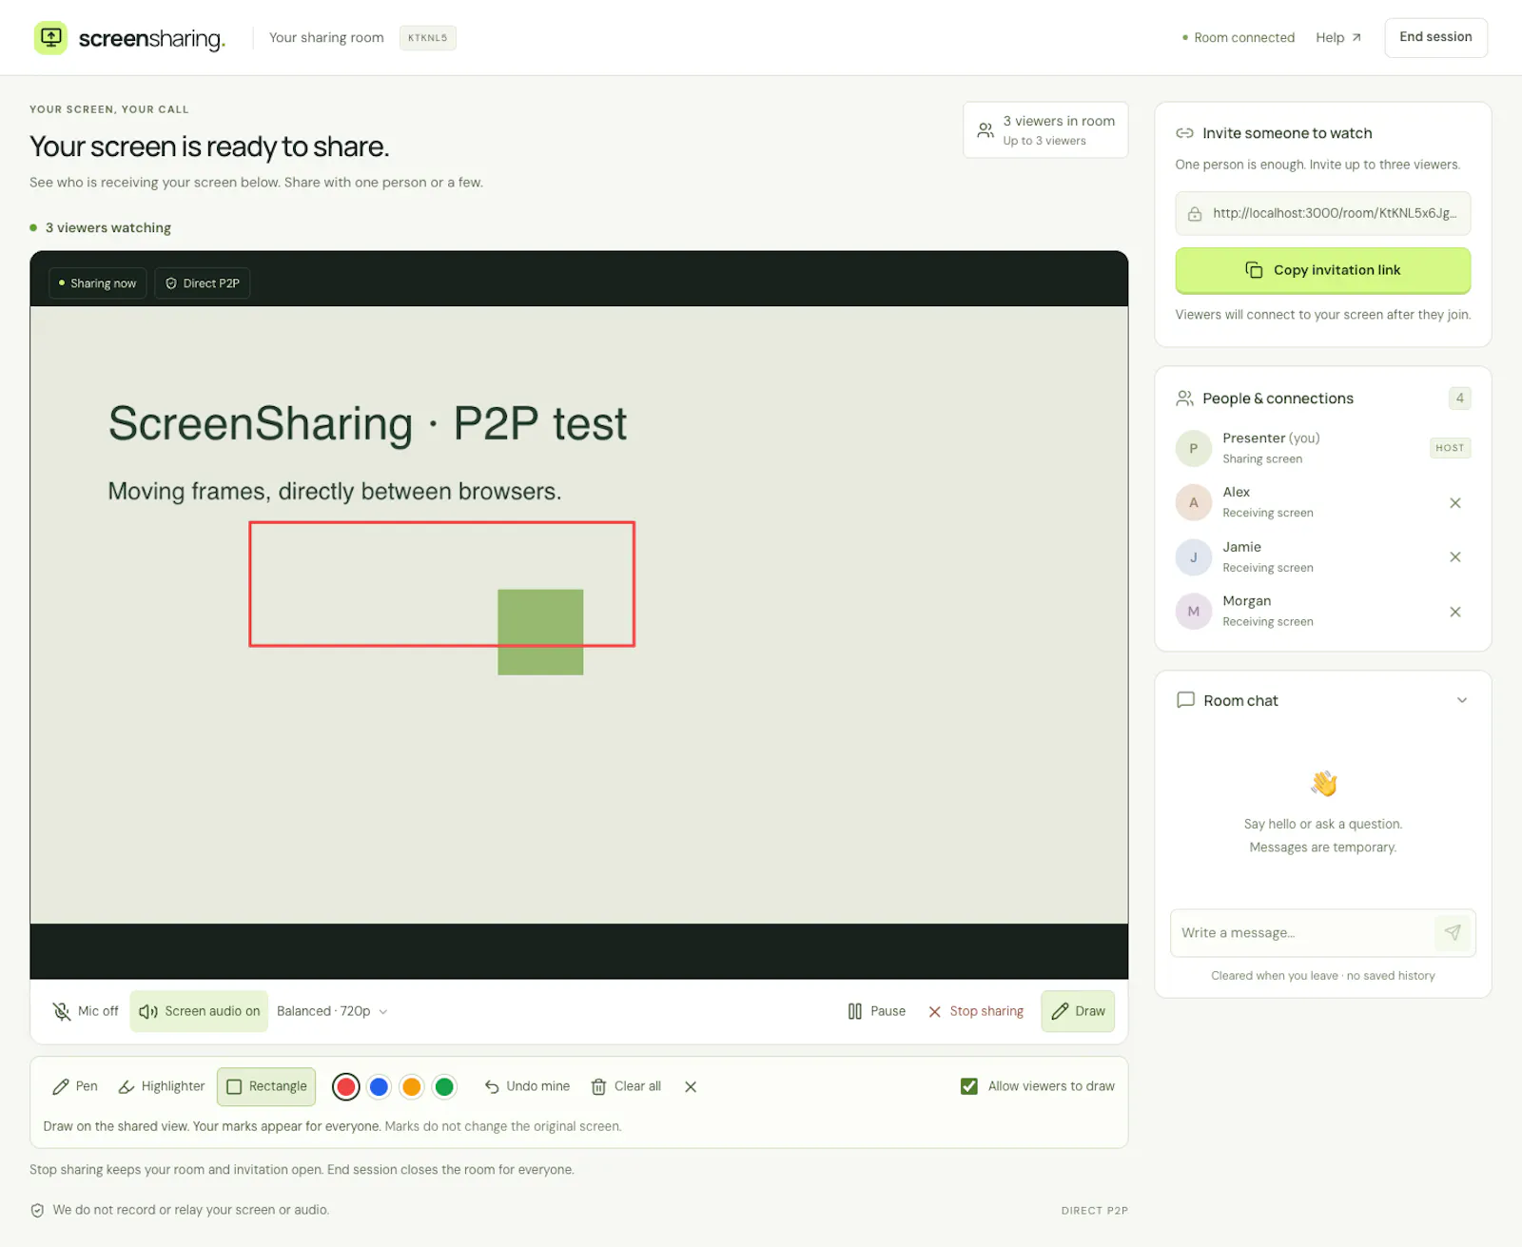Click the Room connected status text

(x=1239, y=38)
